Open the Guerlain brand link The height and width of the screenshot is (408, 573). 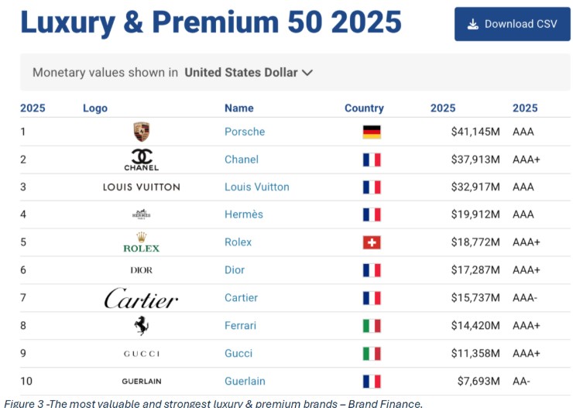tap(245, 382)
